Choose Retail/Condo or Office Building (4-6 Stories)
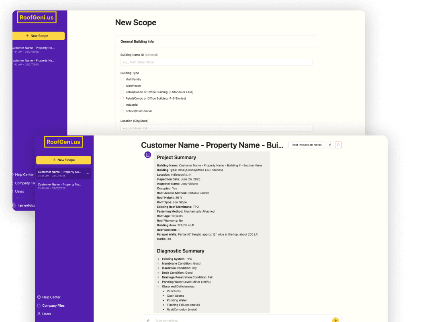Image resolution: width=423 pixels, height=322 pixels. point(123,98)
